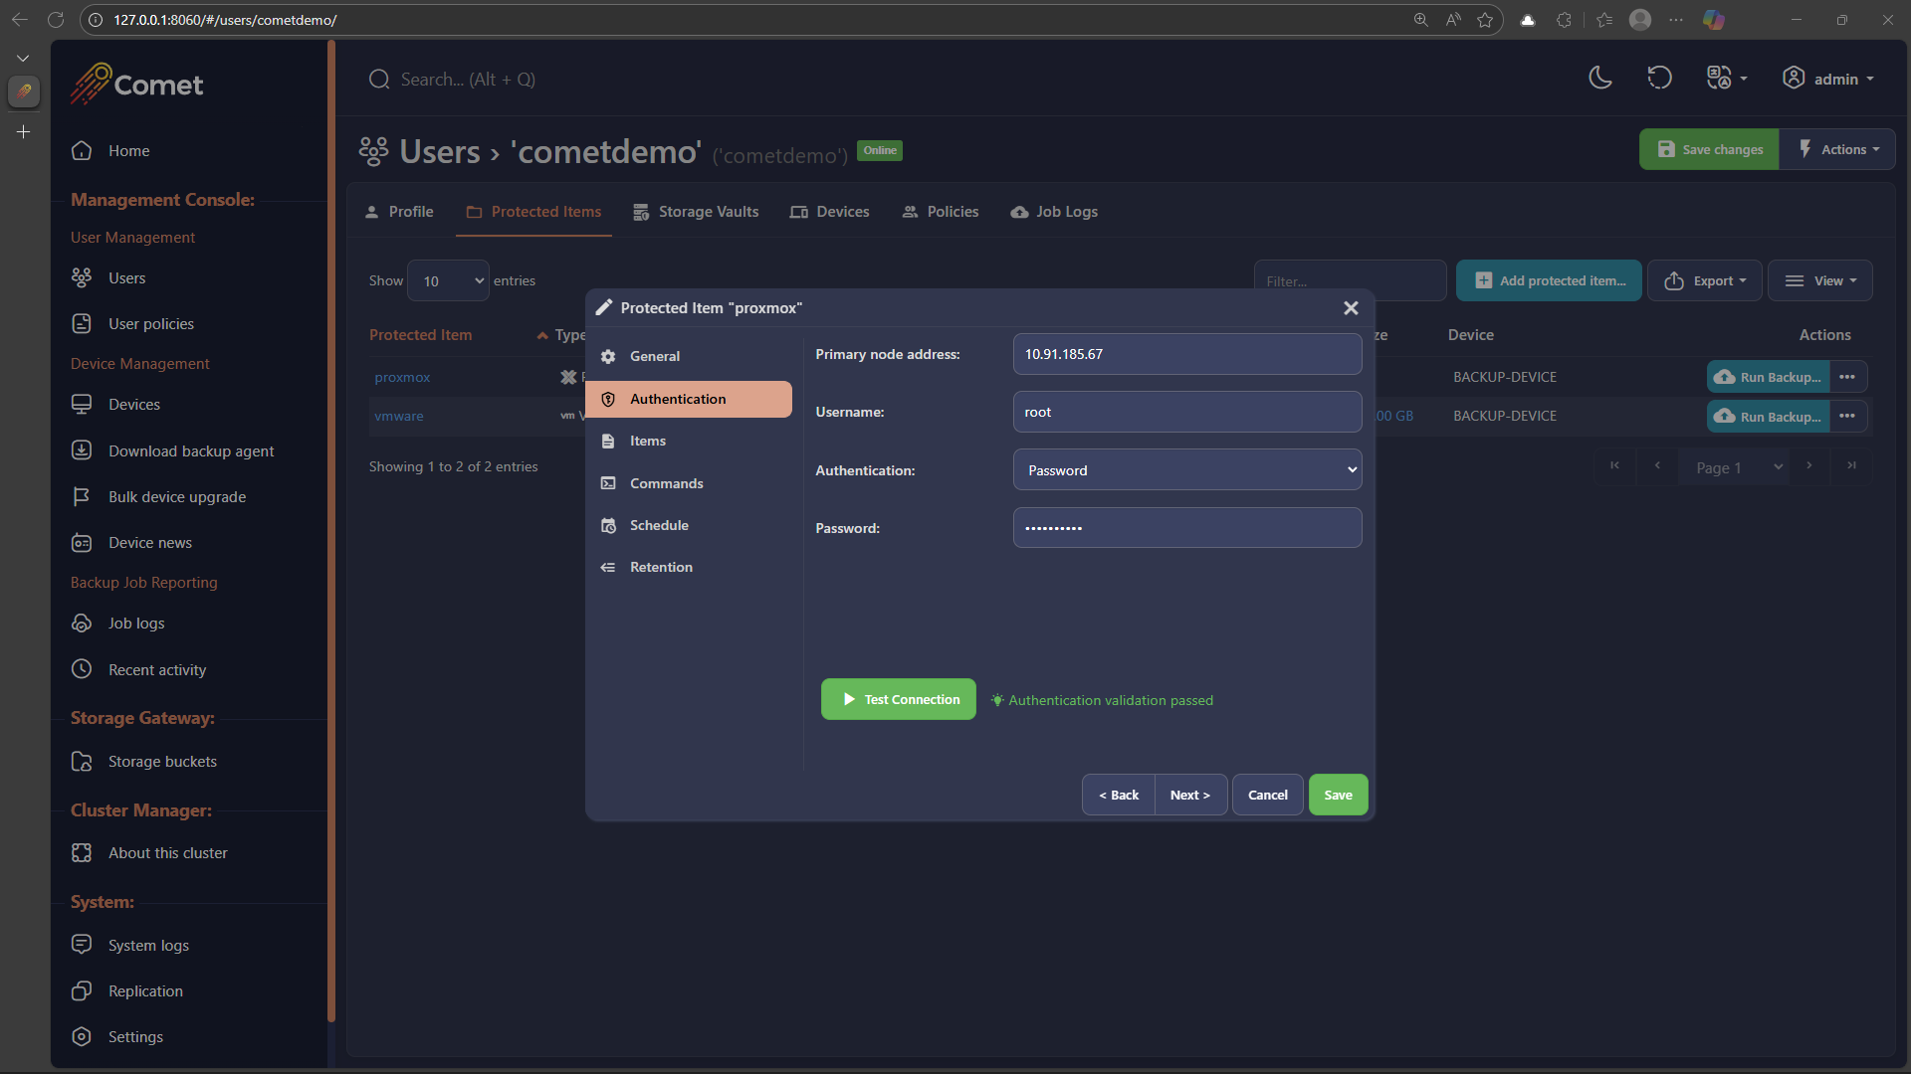The image size is (1911, 1074).
Task: Open Replication in the sidebar
Action: [x=145, y=991]
